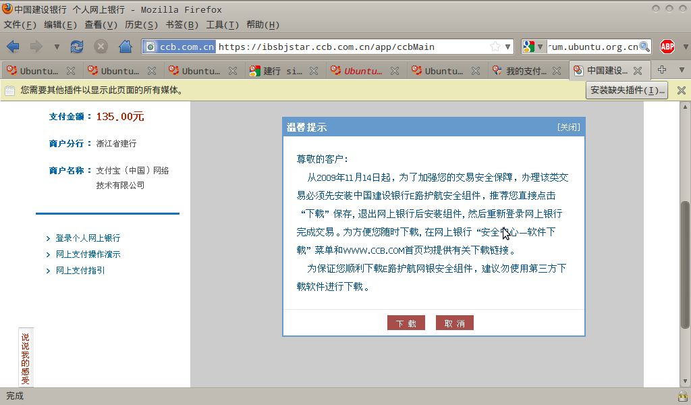
Task: Click the 说说我的感受 feedback tab
Action: (x=26, y=358)
